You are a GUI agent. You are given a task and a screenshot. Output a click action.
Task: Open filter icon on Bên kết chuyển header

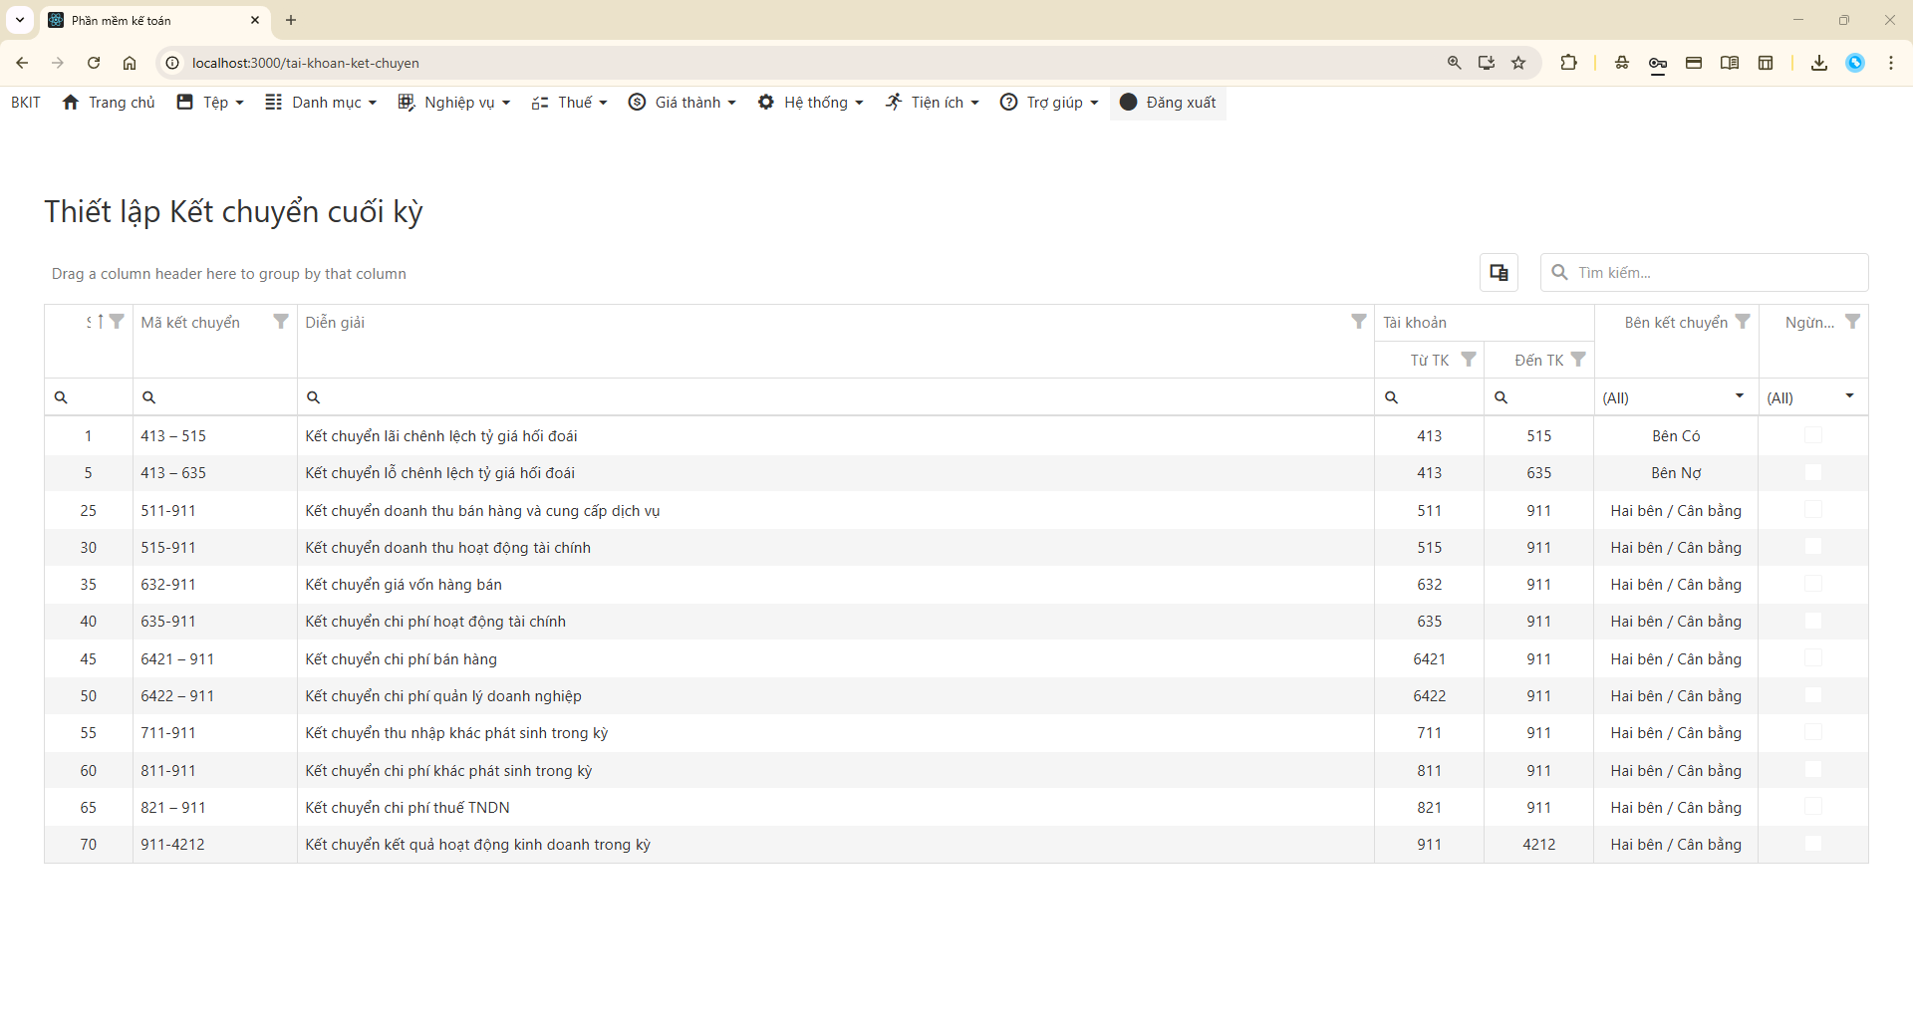[1743, 322]
